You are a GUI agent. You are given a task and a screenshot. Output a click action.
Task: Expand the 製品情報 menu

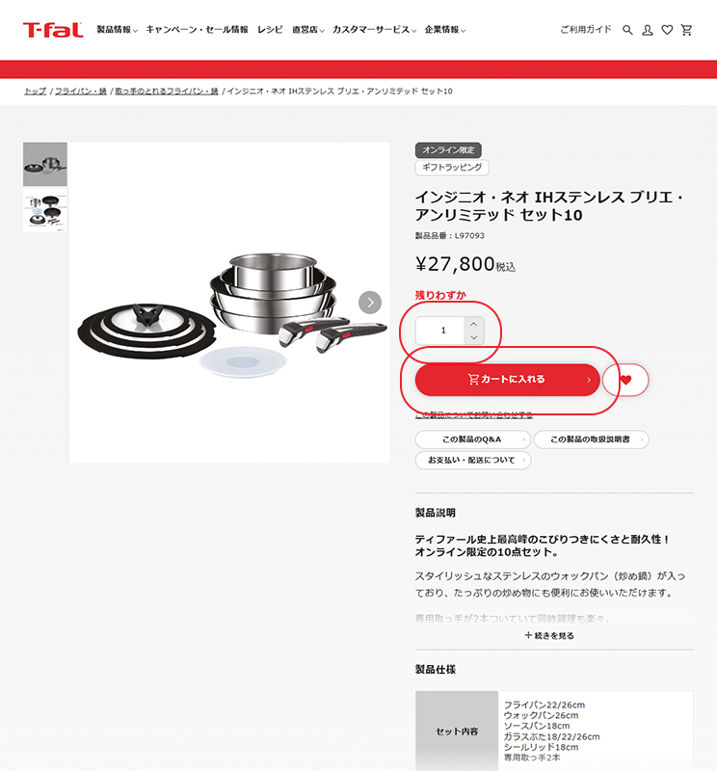[x=117, y=30]
